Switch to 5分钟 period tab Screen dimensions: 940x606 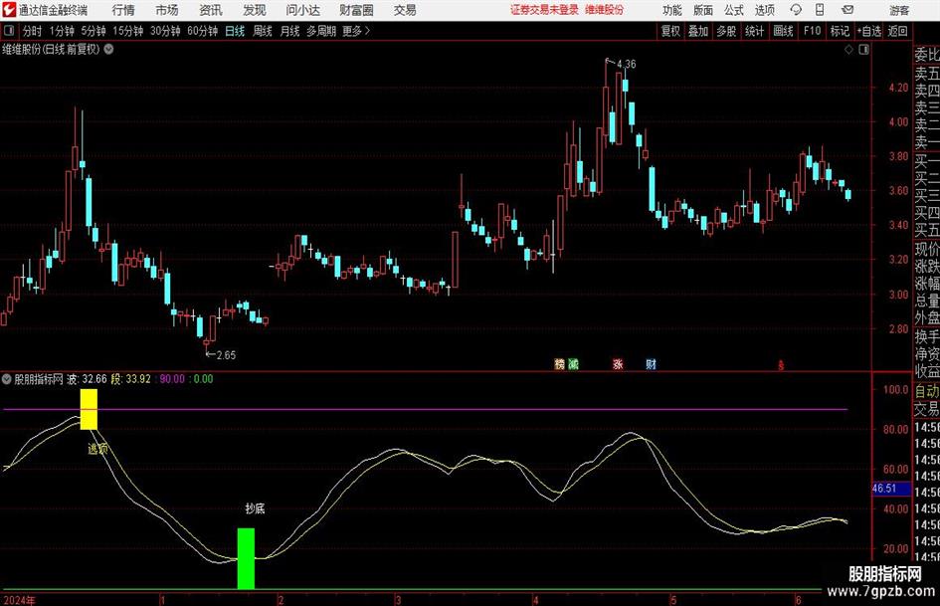pyautogui.click(x=94, y=31)
